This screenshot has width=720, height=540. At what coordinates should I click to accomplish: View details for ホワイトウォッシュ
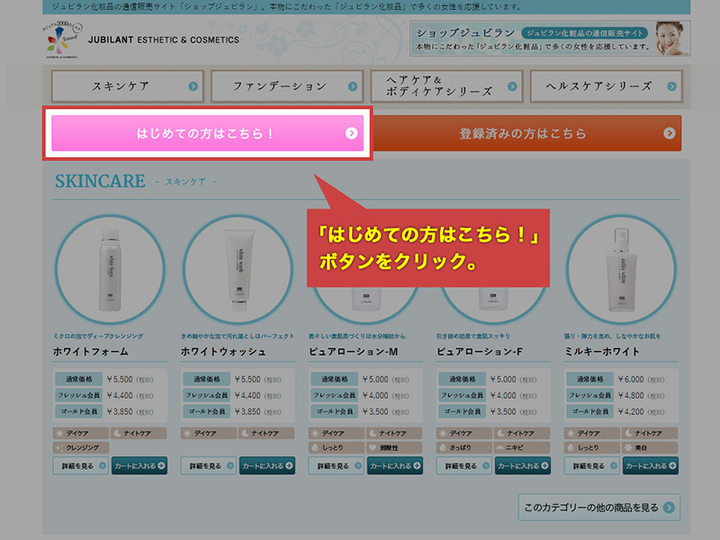coord(209,465)
